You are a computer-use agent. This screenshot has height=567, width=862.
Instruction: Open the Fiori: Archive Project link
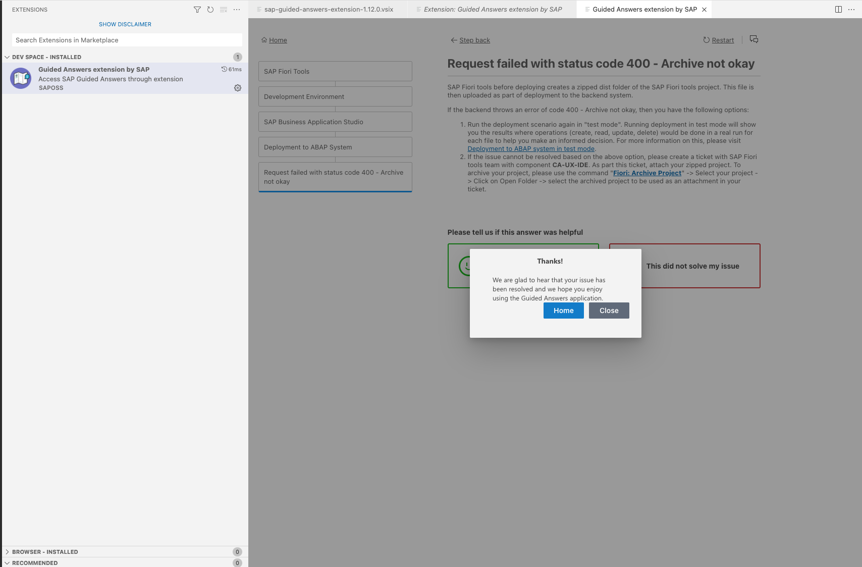[647, 173]
